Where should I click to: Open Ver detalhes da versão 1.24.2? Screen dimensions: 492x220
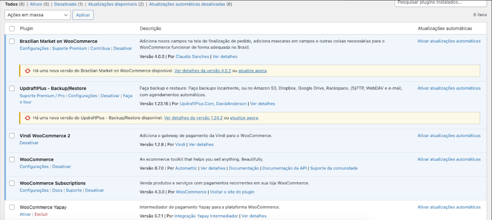click(193, 118)
